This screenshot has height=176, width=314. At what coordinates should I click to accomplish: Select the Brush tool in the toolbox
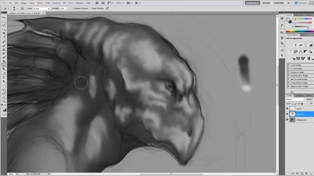click(x=4, y=45)
